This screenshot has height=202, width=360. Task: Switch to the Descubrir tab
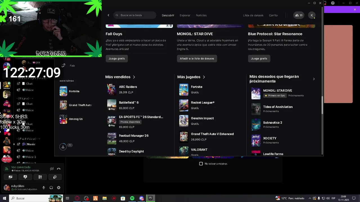(168, 15)
